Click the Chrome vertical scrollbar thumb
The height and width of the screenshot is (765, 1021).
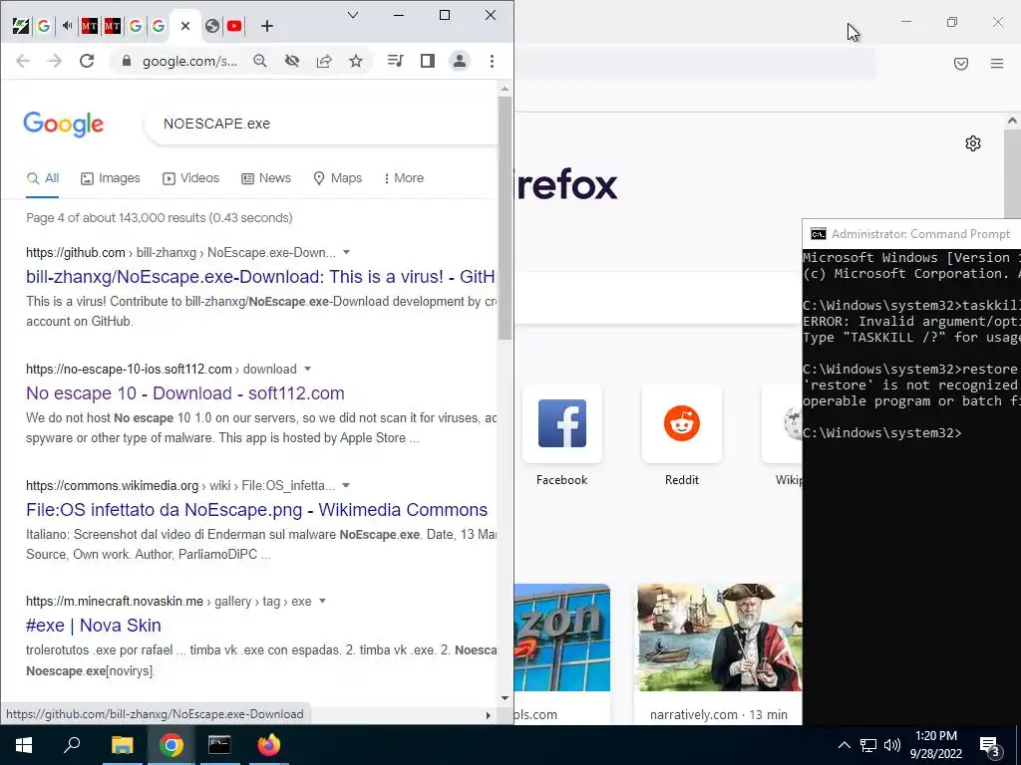tap(505, 218)
